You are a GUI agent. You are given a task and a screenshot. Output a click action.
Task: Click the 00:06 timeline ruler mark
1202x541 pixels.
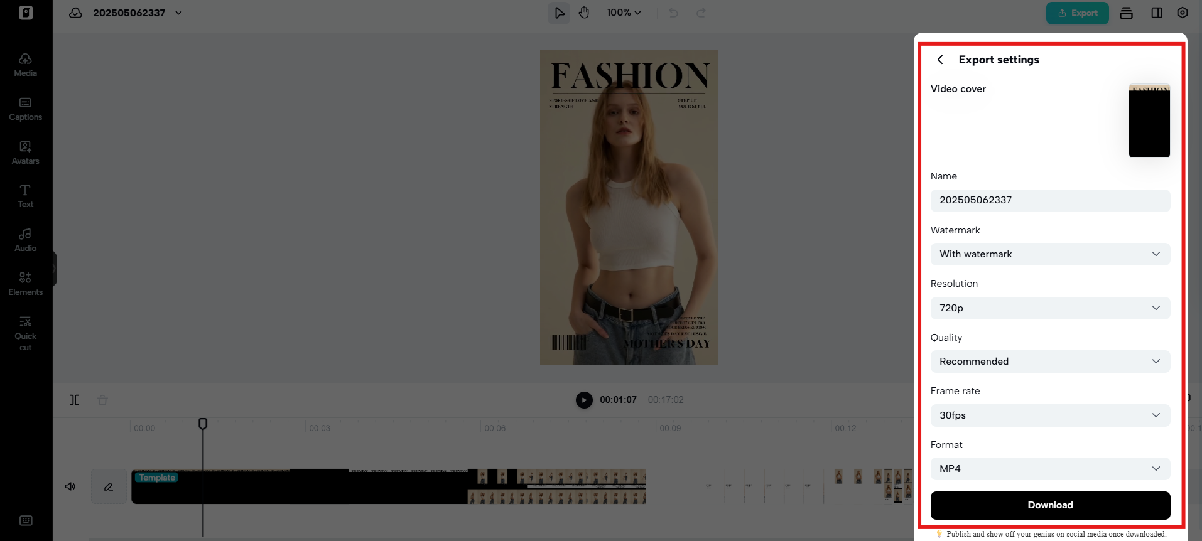point(495,428)
